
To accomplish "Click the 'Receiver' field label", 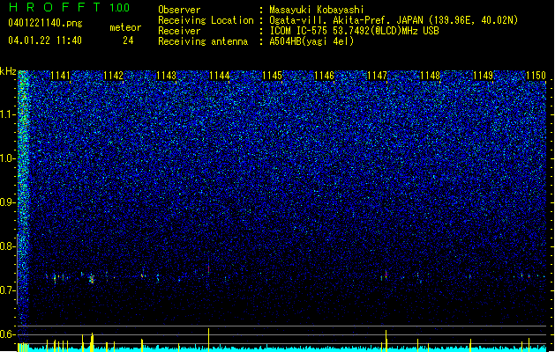I will tap(179, 31).
